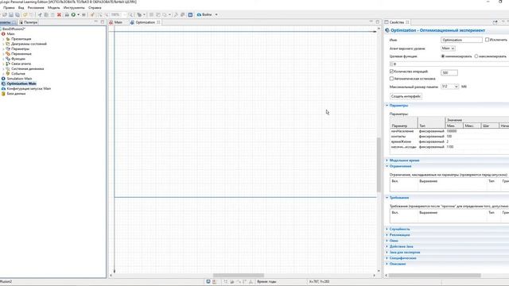Open the Инструменты menu
This screenshot has width=509, height=286.
(74, 7)
